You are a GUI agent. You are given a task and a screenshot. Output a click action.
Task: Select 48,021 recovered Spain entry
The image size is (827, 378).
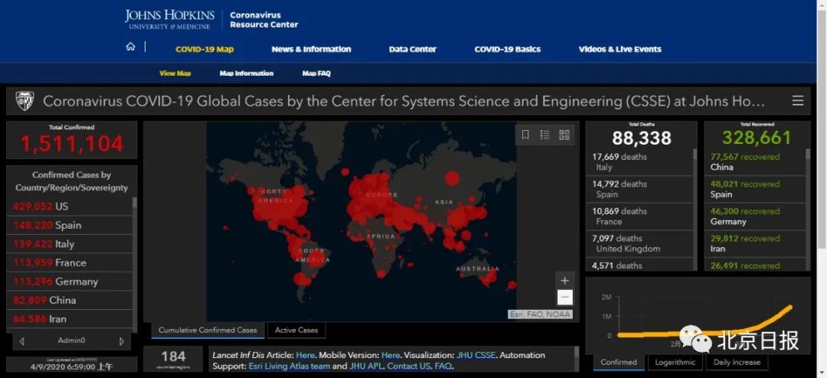pyautogui.click(x=755, y=189)
